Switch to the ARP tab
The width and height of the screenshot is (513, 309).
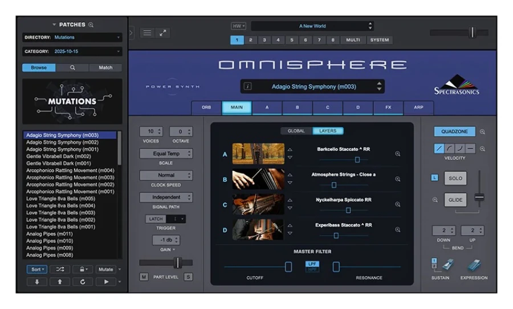click(418, 108)
